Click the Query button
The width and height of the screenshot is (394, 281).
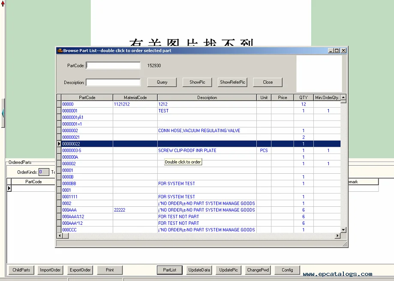pos(162,82)
